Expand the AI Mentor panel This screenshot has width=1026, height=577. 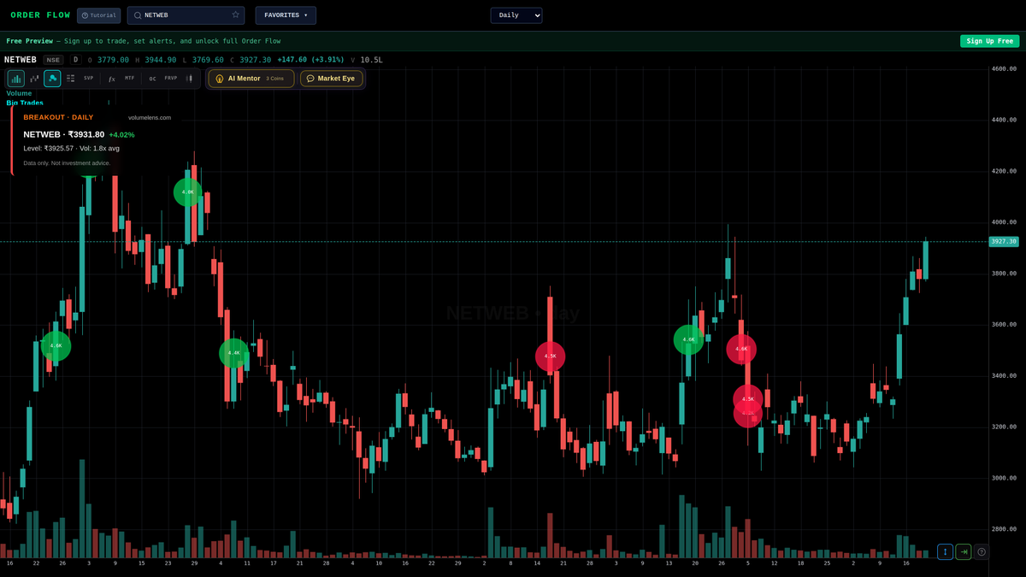click(251, 78)
